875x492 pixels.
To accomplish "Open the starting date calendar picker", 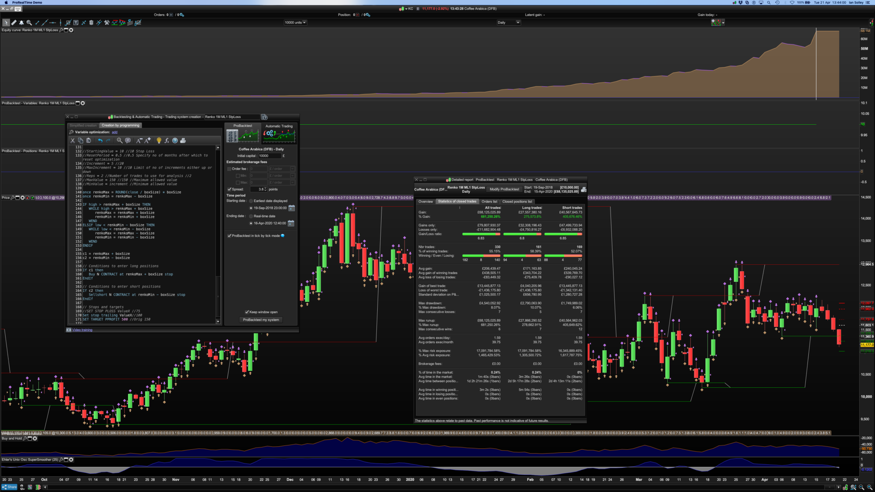I will click(291, 208).
